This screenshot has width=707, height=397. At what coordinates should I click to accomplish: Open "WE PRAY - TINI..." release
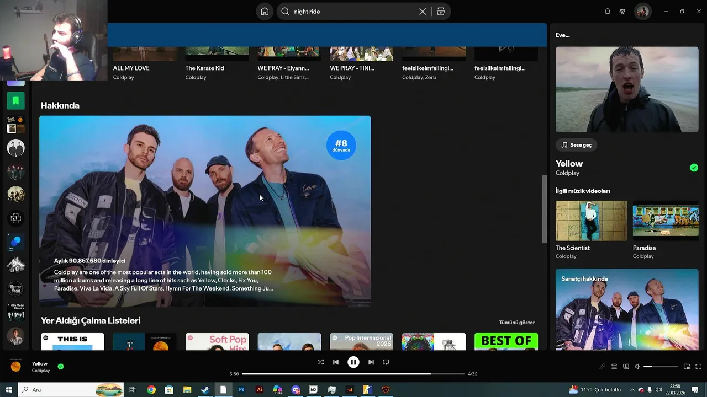tap(352, 68)
